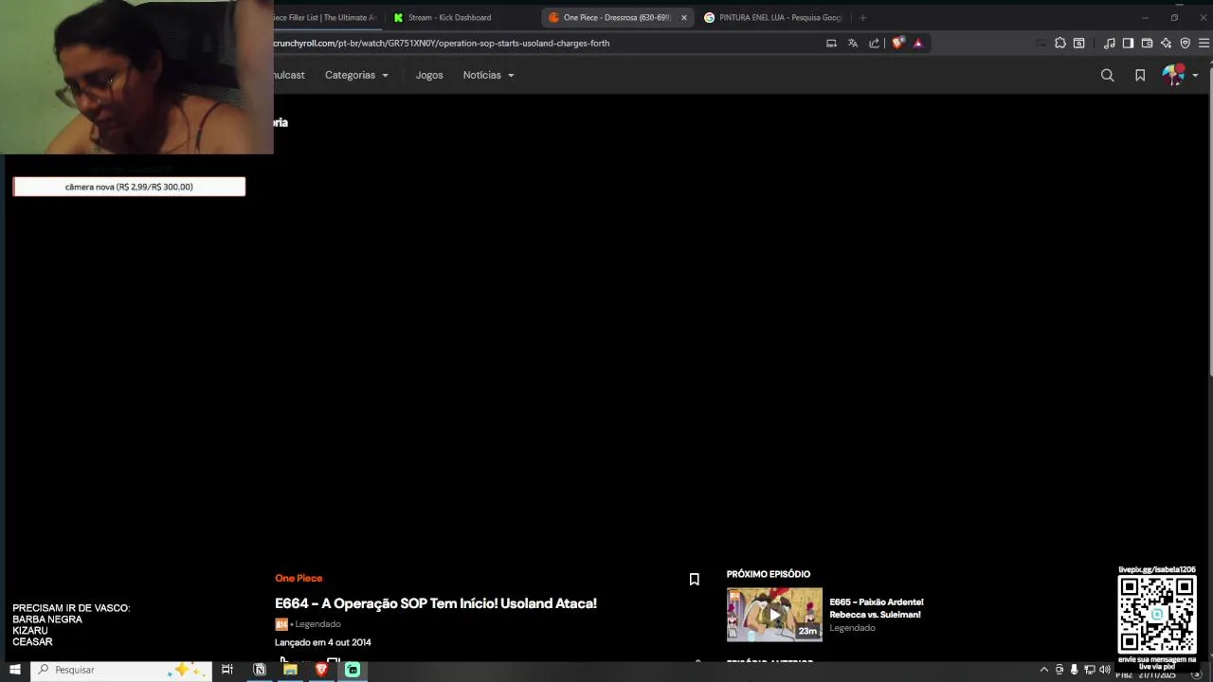1213x682 pixels.
Task: Click the câmera nova donation goal bar
Action: pyautogui.click(x=129, y=187)
